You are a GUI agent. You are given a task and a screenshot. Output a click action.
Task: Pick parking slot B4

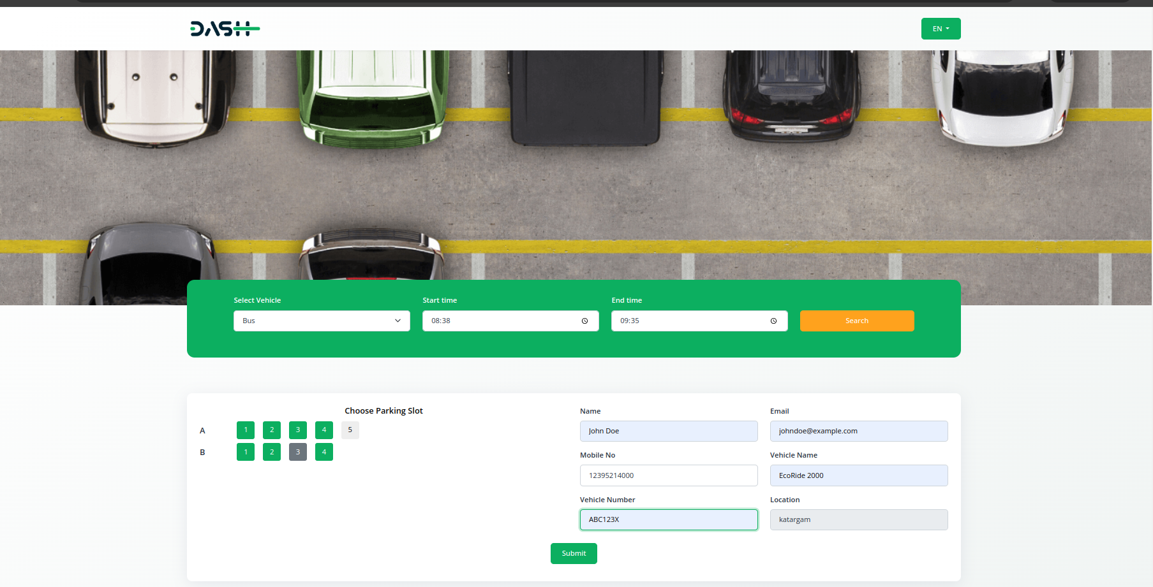[x=324, y=452]
